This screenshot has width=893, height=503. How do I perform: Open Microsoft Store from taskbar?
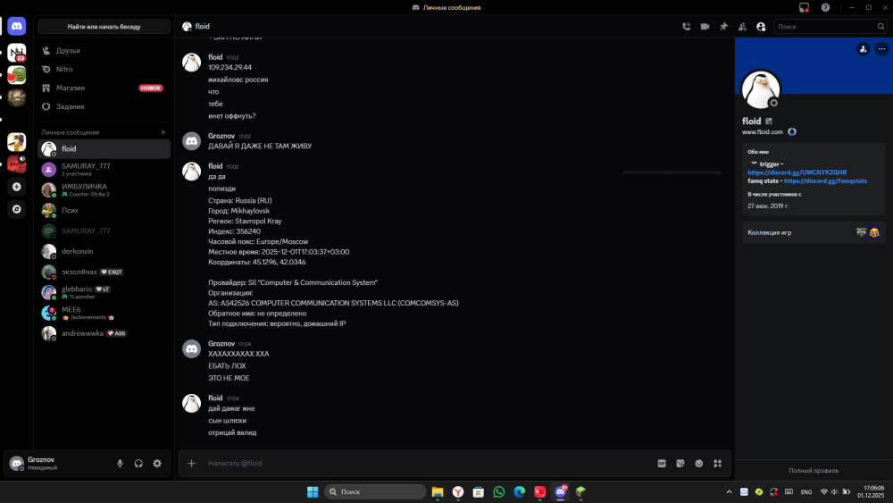(x=479, y=491)
